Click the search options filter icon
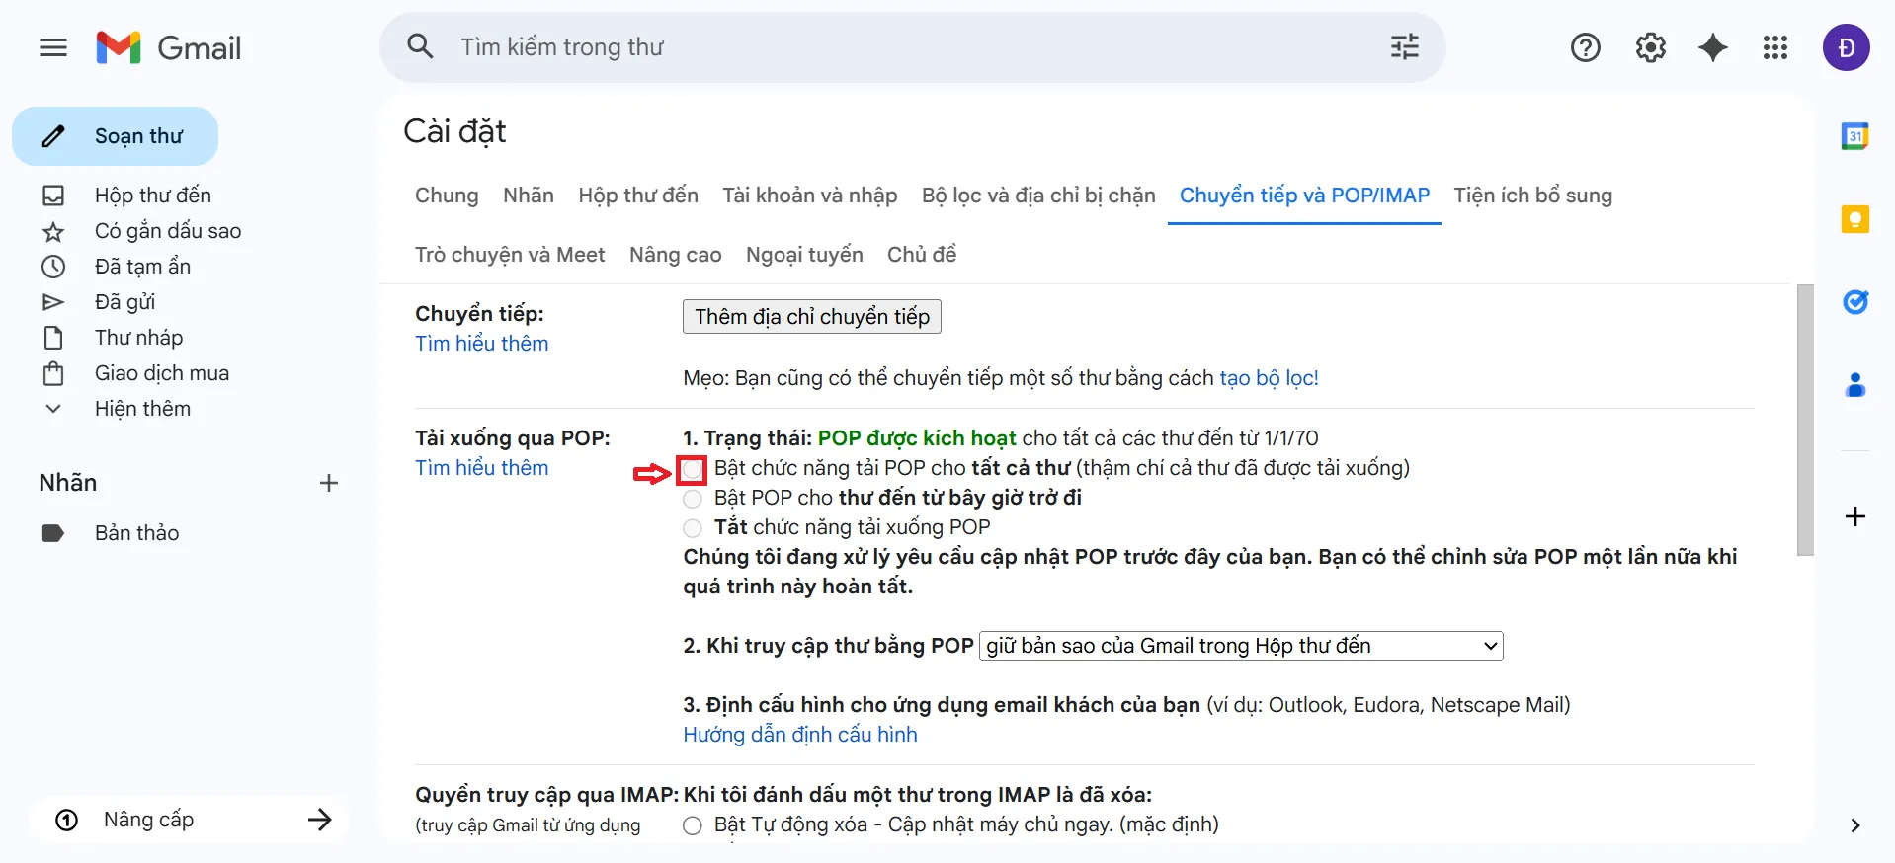Screen dimensions: 1895x863 (x=1404, y=47)
